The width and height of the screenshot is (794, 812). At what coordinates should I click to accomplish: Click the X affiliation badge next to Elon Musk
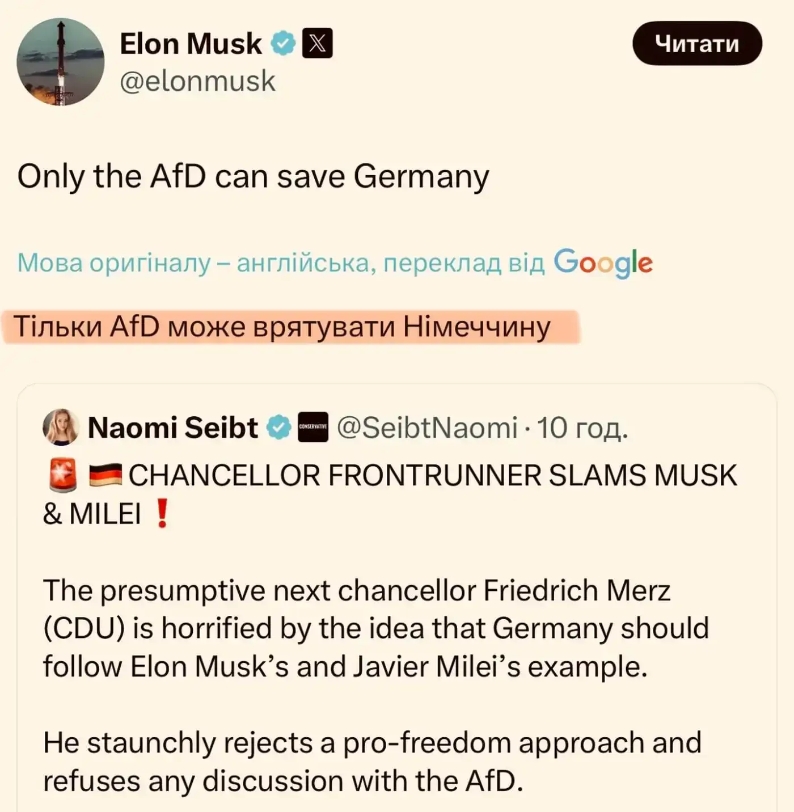pos(317,44)
